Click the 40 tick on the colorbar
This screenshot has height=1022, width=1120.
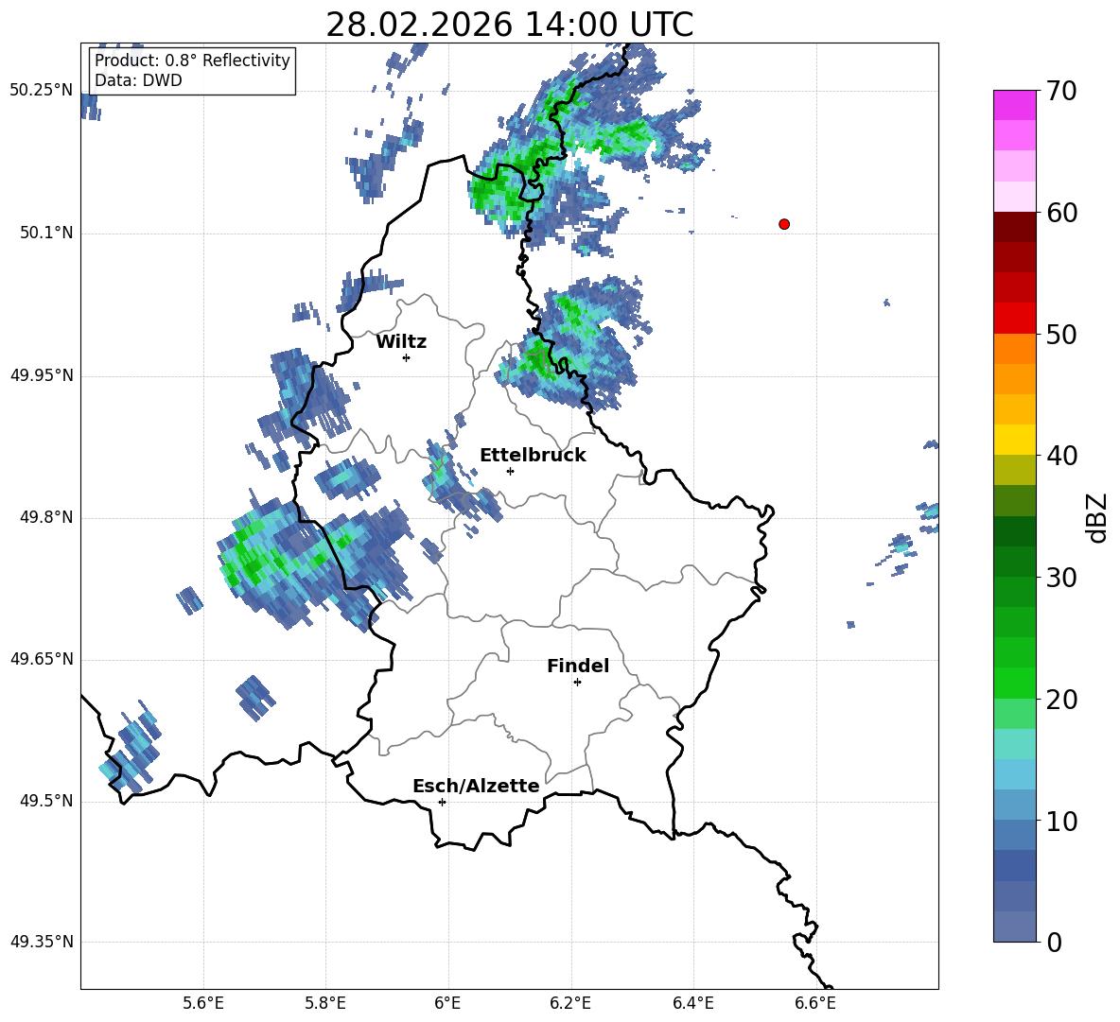click(x=1062, y=456)
